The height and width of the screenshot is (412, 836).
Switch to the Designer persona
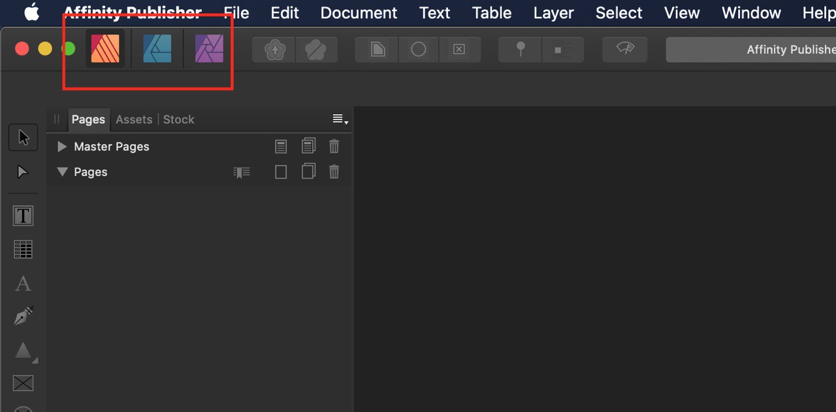point(157,49)
